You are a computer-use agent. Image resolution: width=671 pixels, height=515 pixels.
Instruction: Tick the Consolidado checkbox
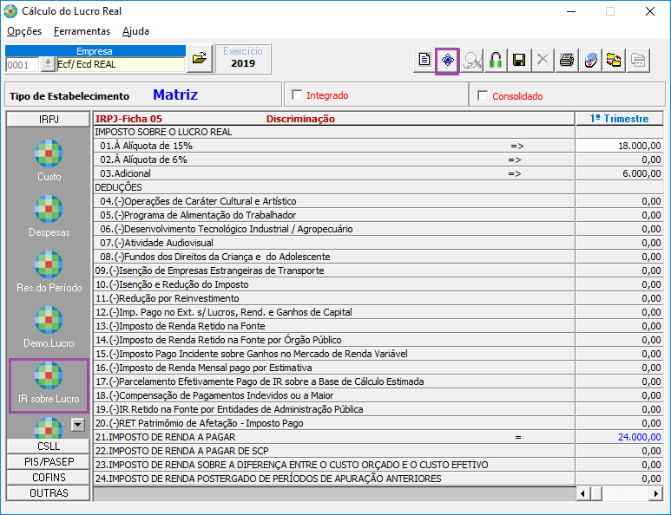(484, 95)
